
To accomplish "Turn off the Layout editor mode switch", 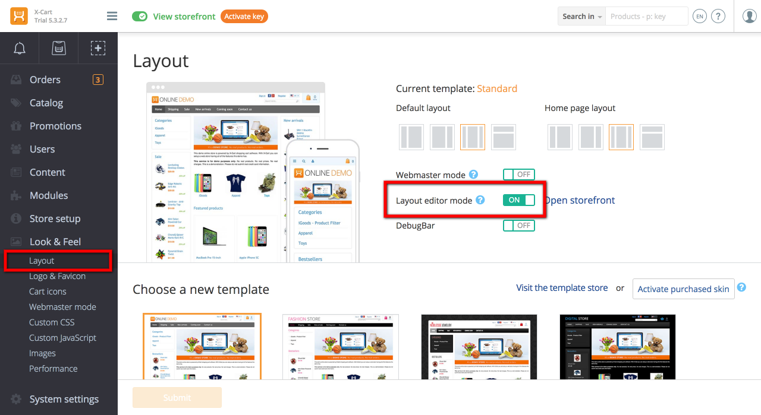I will click(x=519, y=200).
